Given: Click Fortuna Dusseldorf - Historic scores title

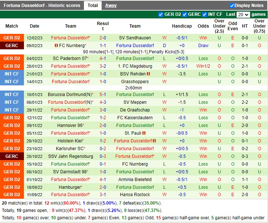Looking at the screenshot, I should pyautogui.click(x=42, y=6).
